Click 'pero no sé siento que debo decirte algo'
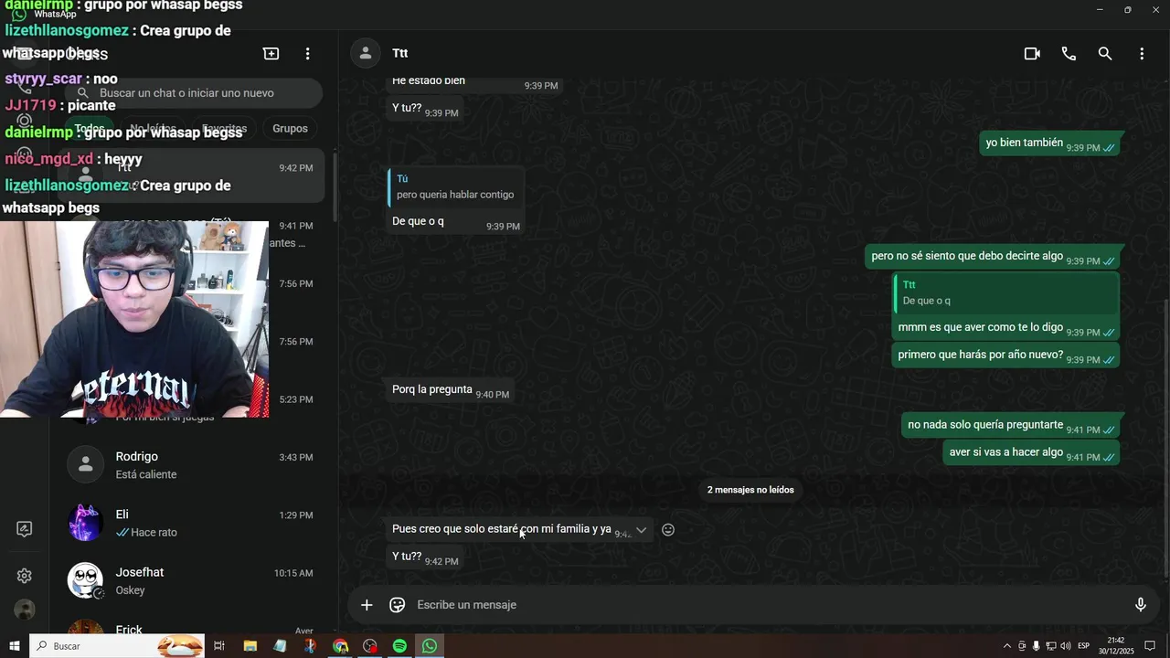1170x658 pixels. [x=992, y=257]
